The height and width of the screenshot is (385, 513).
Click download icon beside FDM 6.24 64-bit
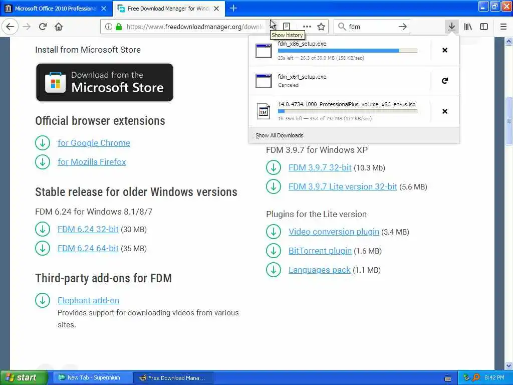tap(43, 248)
